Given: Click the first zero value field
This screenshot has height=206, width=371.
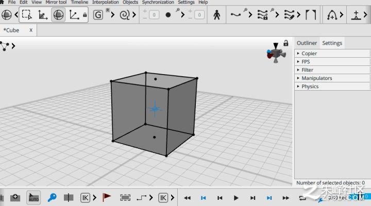Looking at the screenshot, I should [154, 15].
